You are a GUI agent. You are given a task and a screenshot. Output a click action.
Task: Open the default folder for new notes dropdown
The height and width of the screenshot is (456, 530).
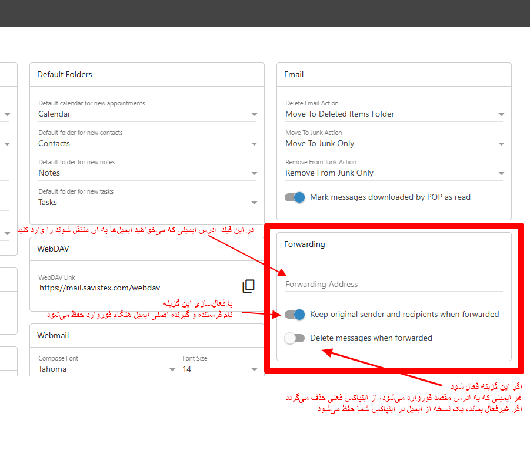click(254, 173)
